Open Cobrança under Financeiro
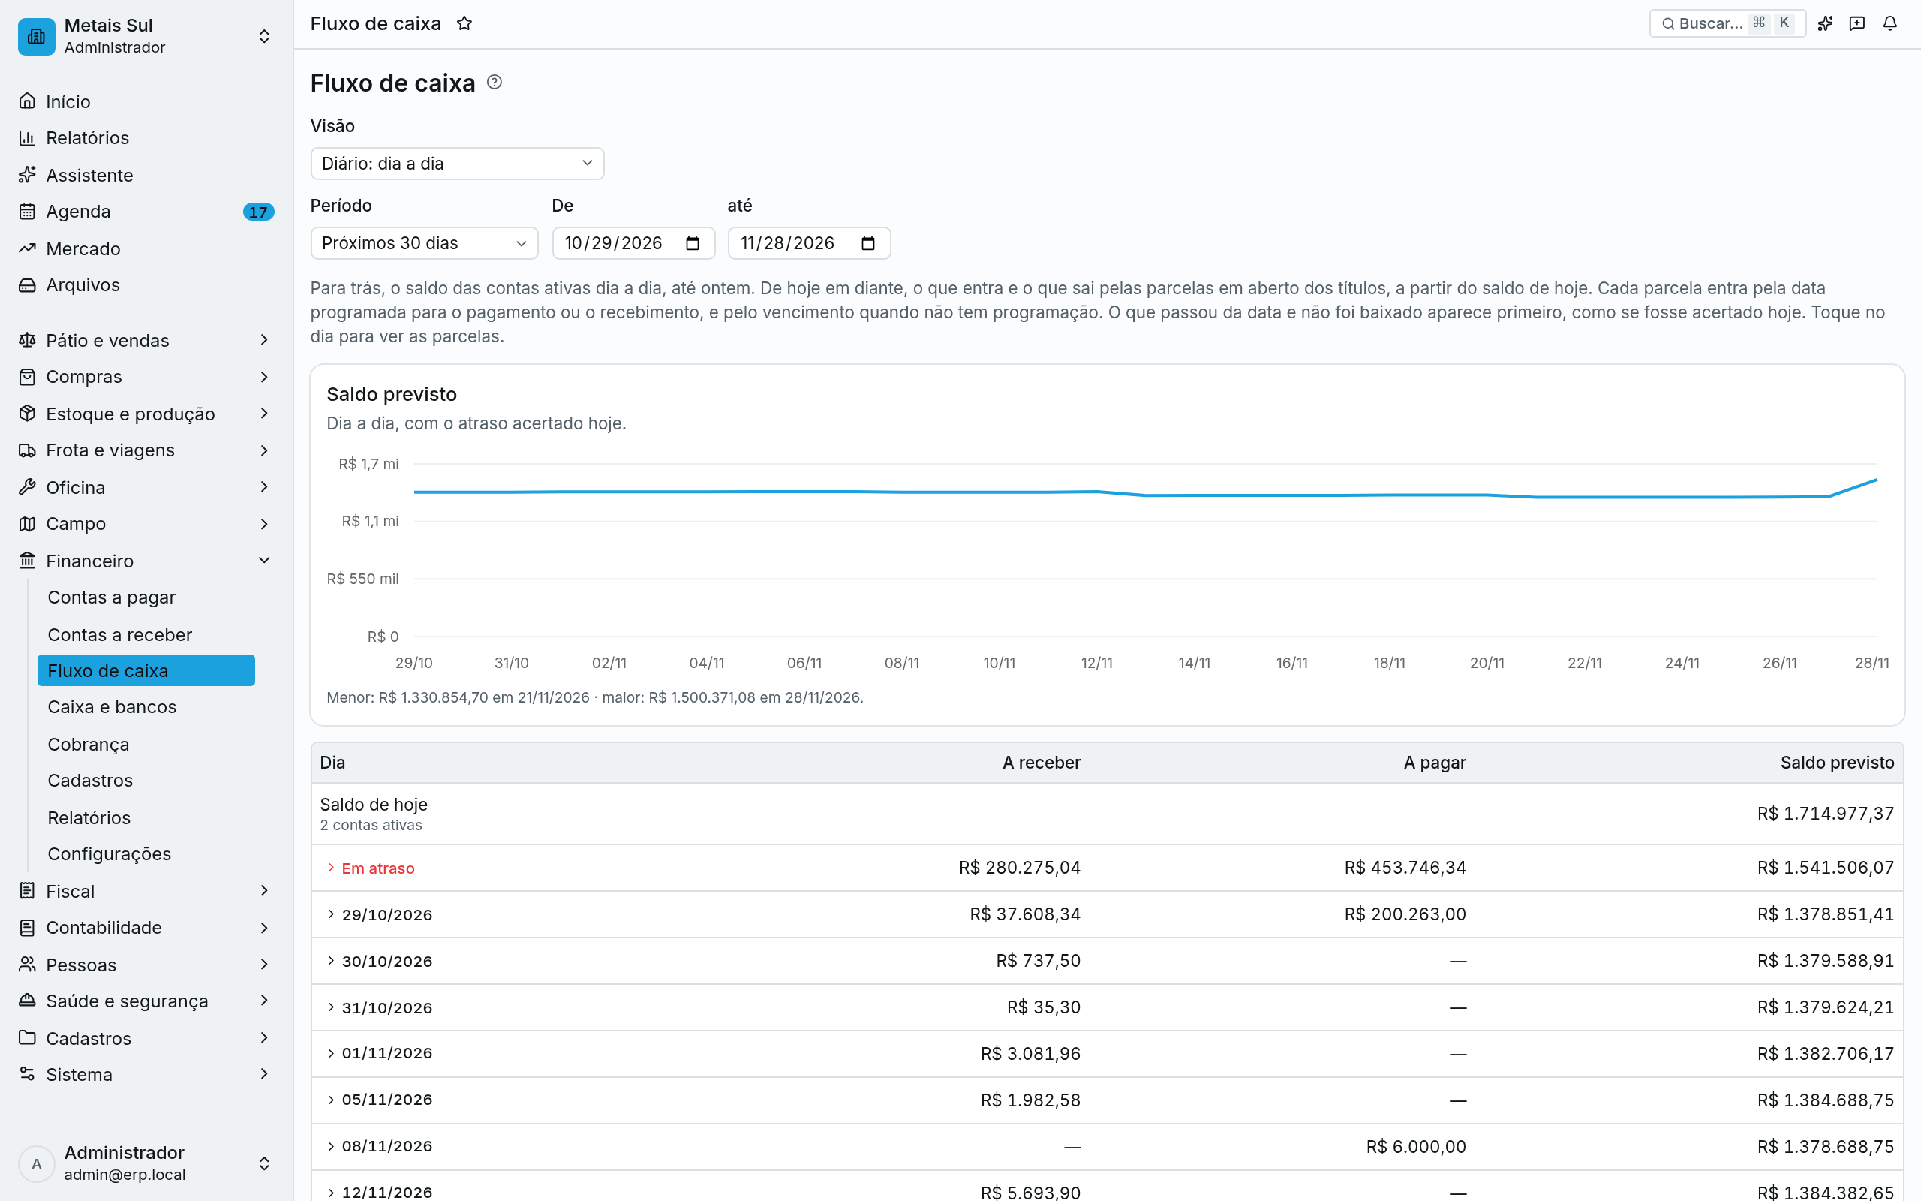The image size is (1921, 1201). click(x=146, y=745)
